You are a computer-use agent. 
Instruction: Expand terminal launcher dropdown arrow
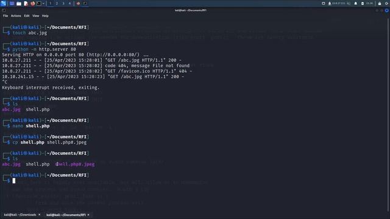(43, 4)
